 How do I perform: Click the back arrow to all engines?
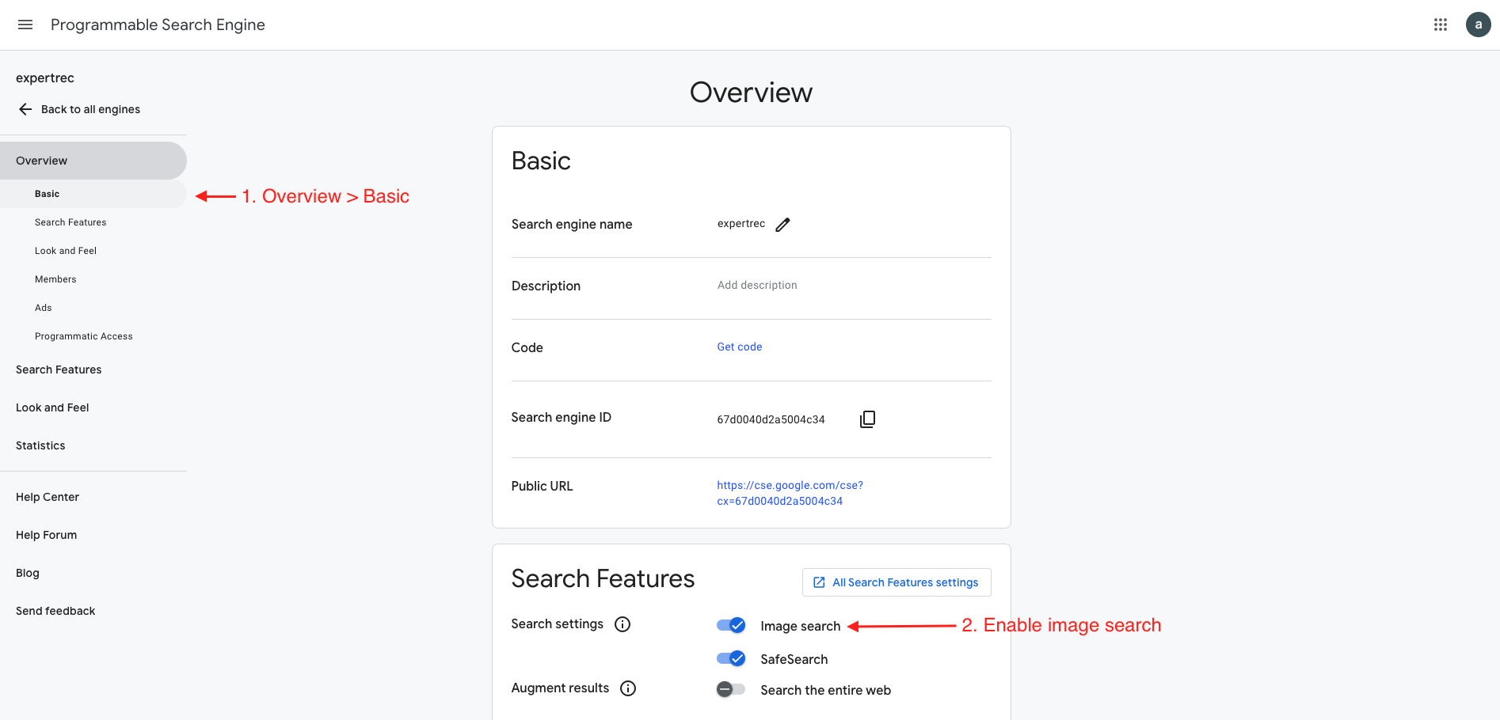tap(25, 108)
